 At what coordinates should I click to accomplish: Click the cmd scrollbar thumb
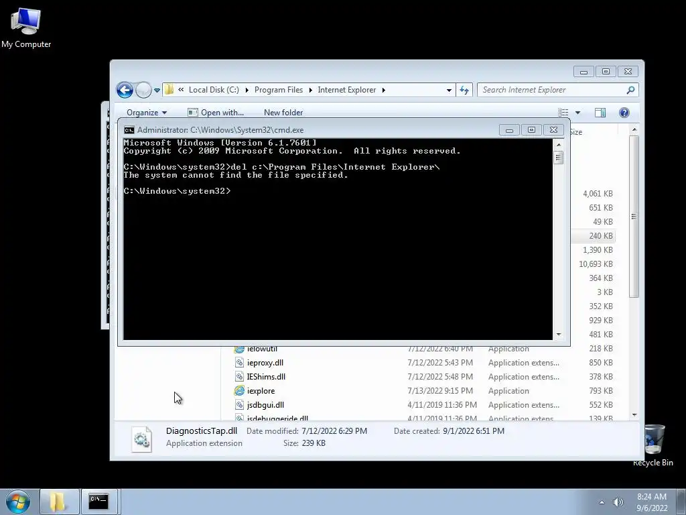click(558, 157)
